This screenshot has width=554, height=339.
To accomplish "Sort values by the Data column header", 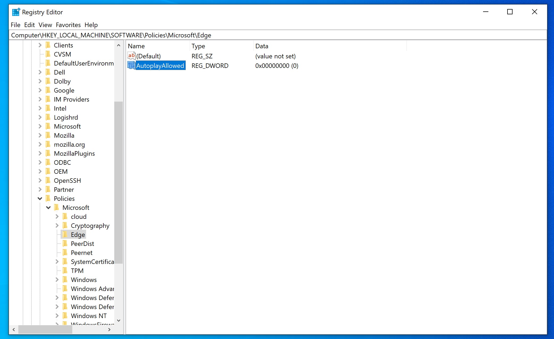I will (x=330, y=46).
